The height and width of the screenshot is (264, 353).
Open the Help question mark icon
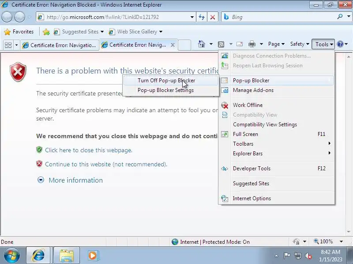pyautogui.click(x=340, y=44)
